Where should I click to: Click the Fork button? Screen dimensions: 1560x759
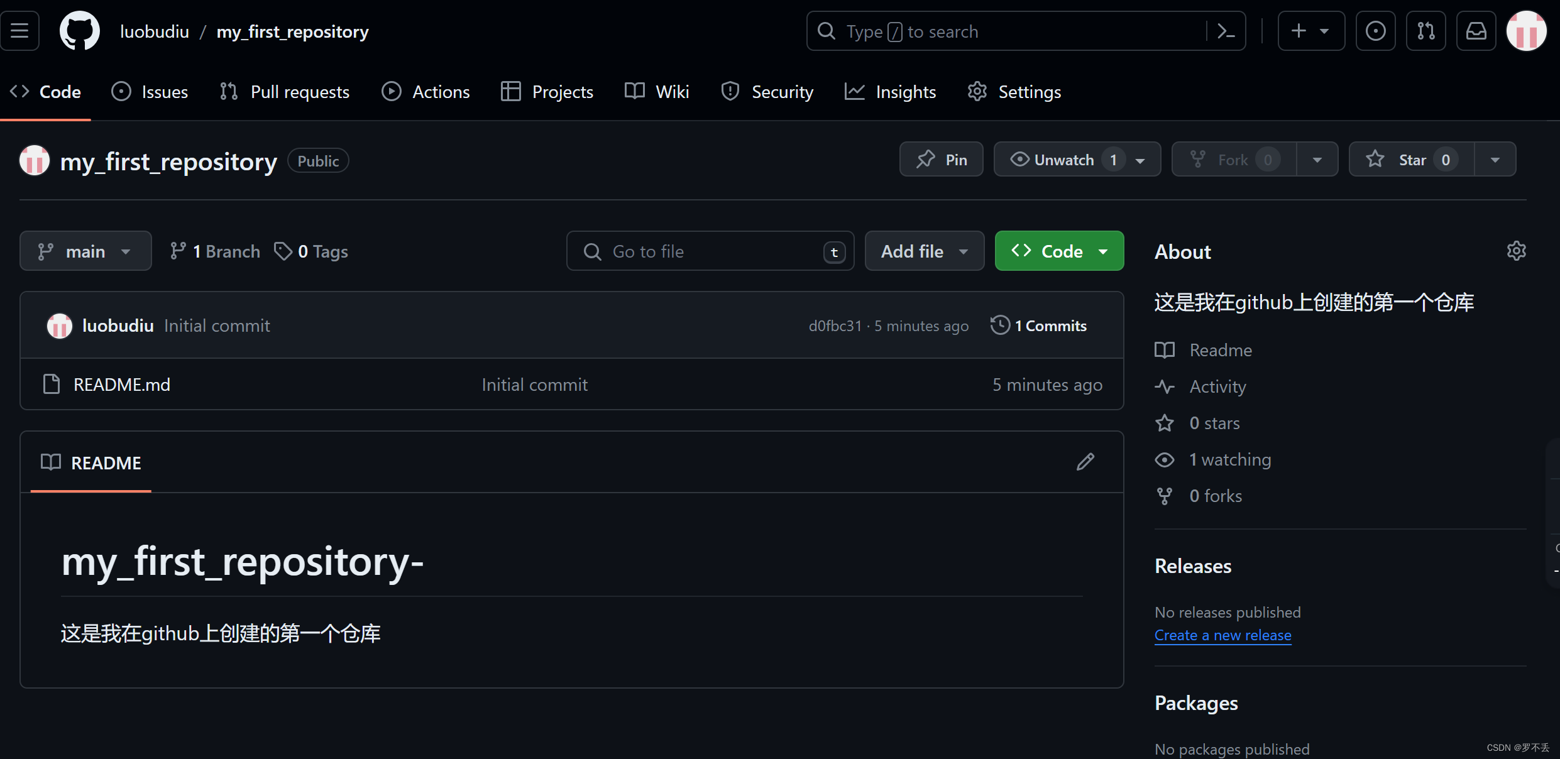[1234, 160]
